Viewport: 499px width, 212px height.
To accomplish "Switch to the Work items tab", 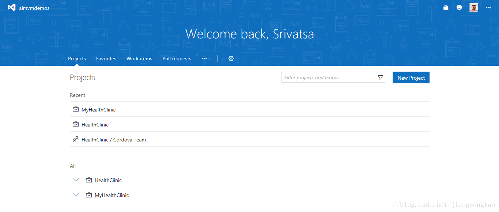I will pyautogui.click(x=139, y=58).
